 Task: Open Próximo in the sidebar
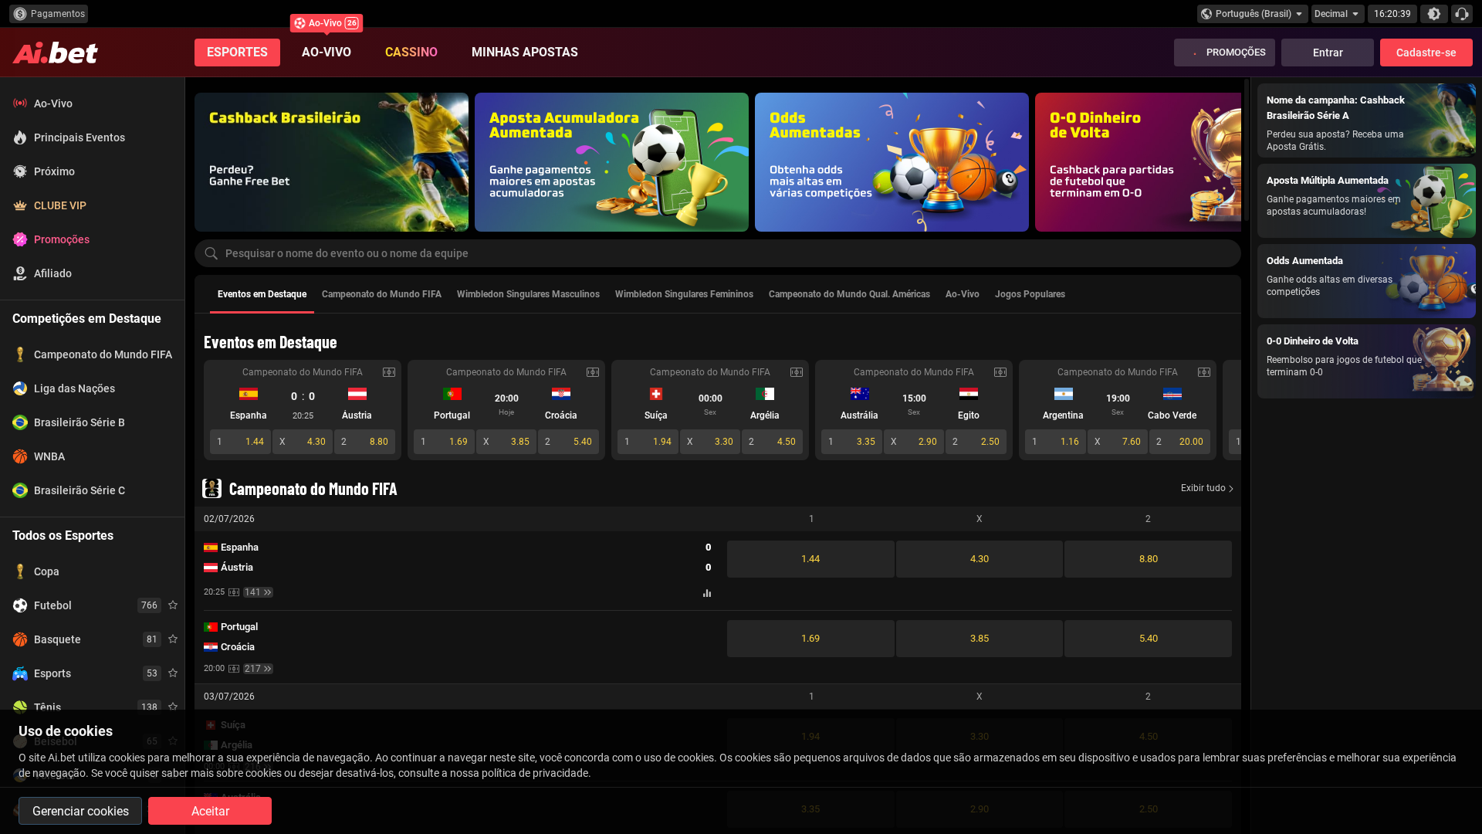click(93, 171)
